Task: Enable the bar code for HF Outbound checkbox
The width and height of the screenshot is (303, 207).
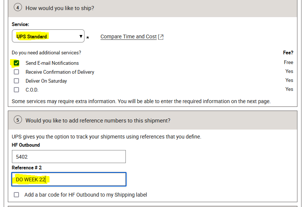Action: coord(16,195)
